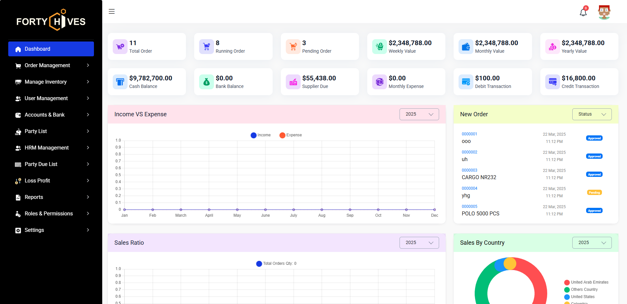
Task: Open the user avatar profile menu
Action: (x=604, y=12)
